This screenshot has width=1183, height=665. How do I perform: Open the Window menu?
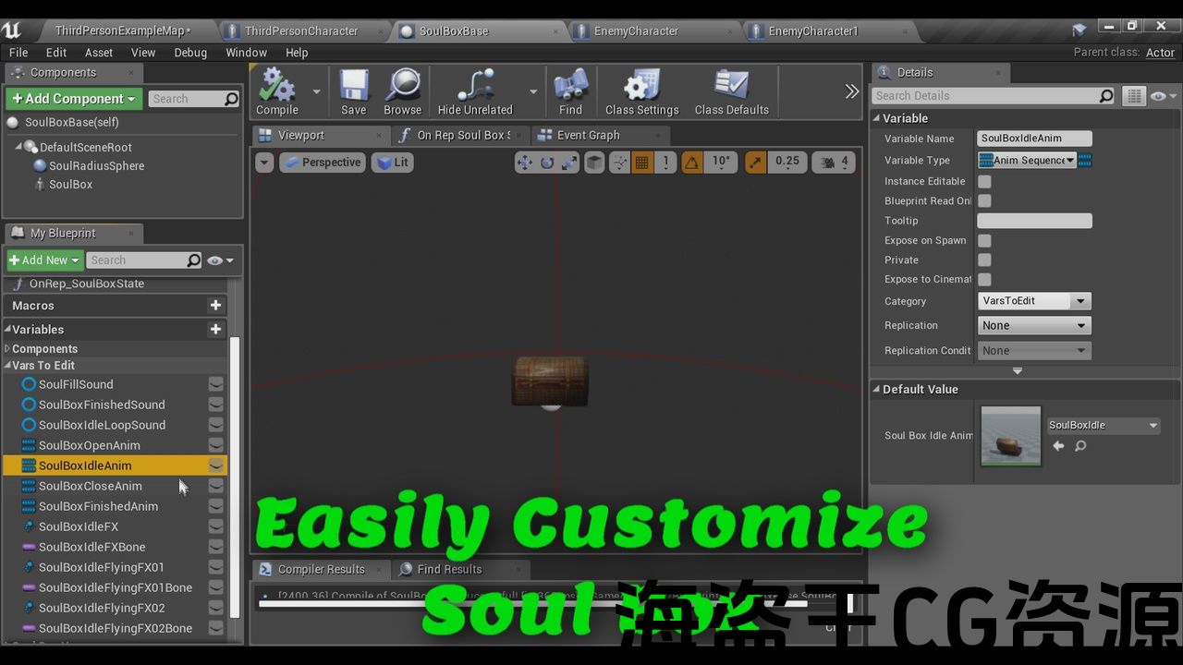coord(246,53)
